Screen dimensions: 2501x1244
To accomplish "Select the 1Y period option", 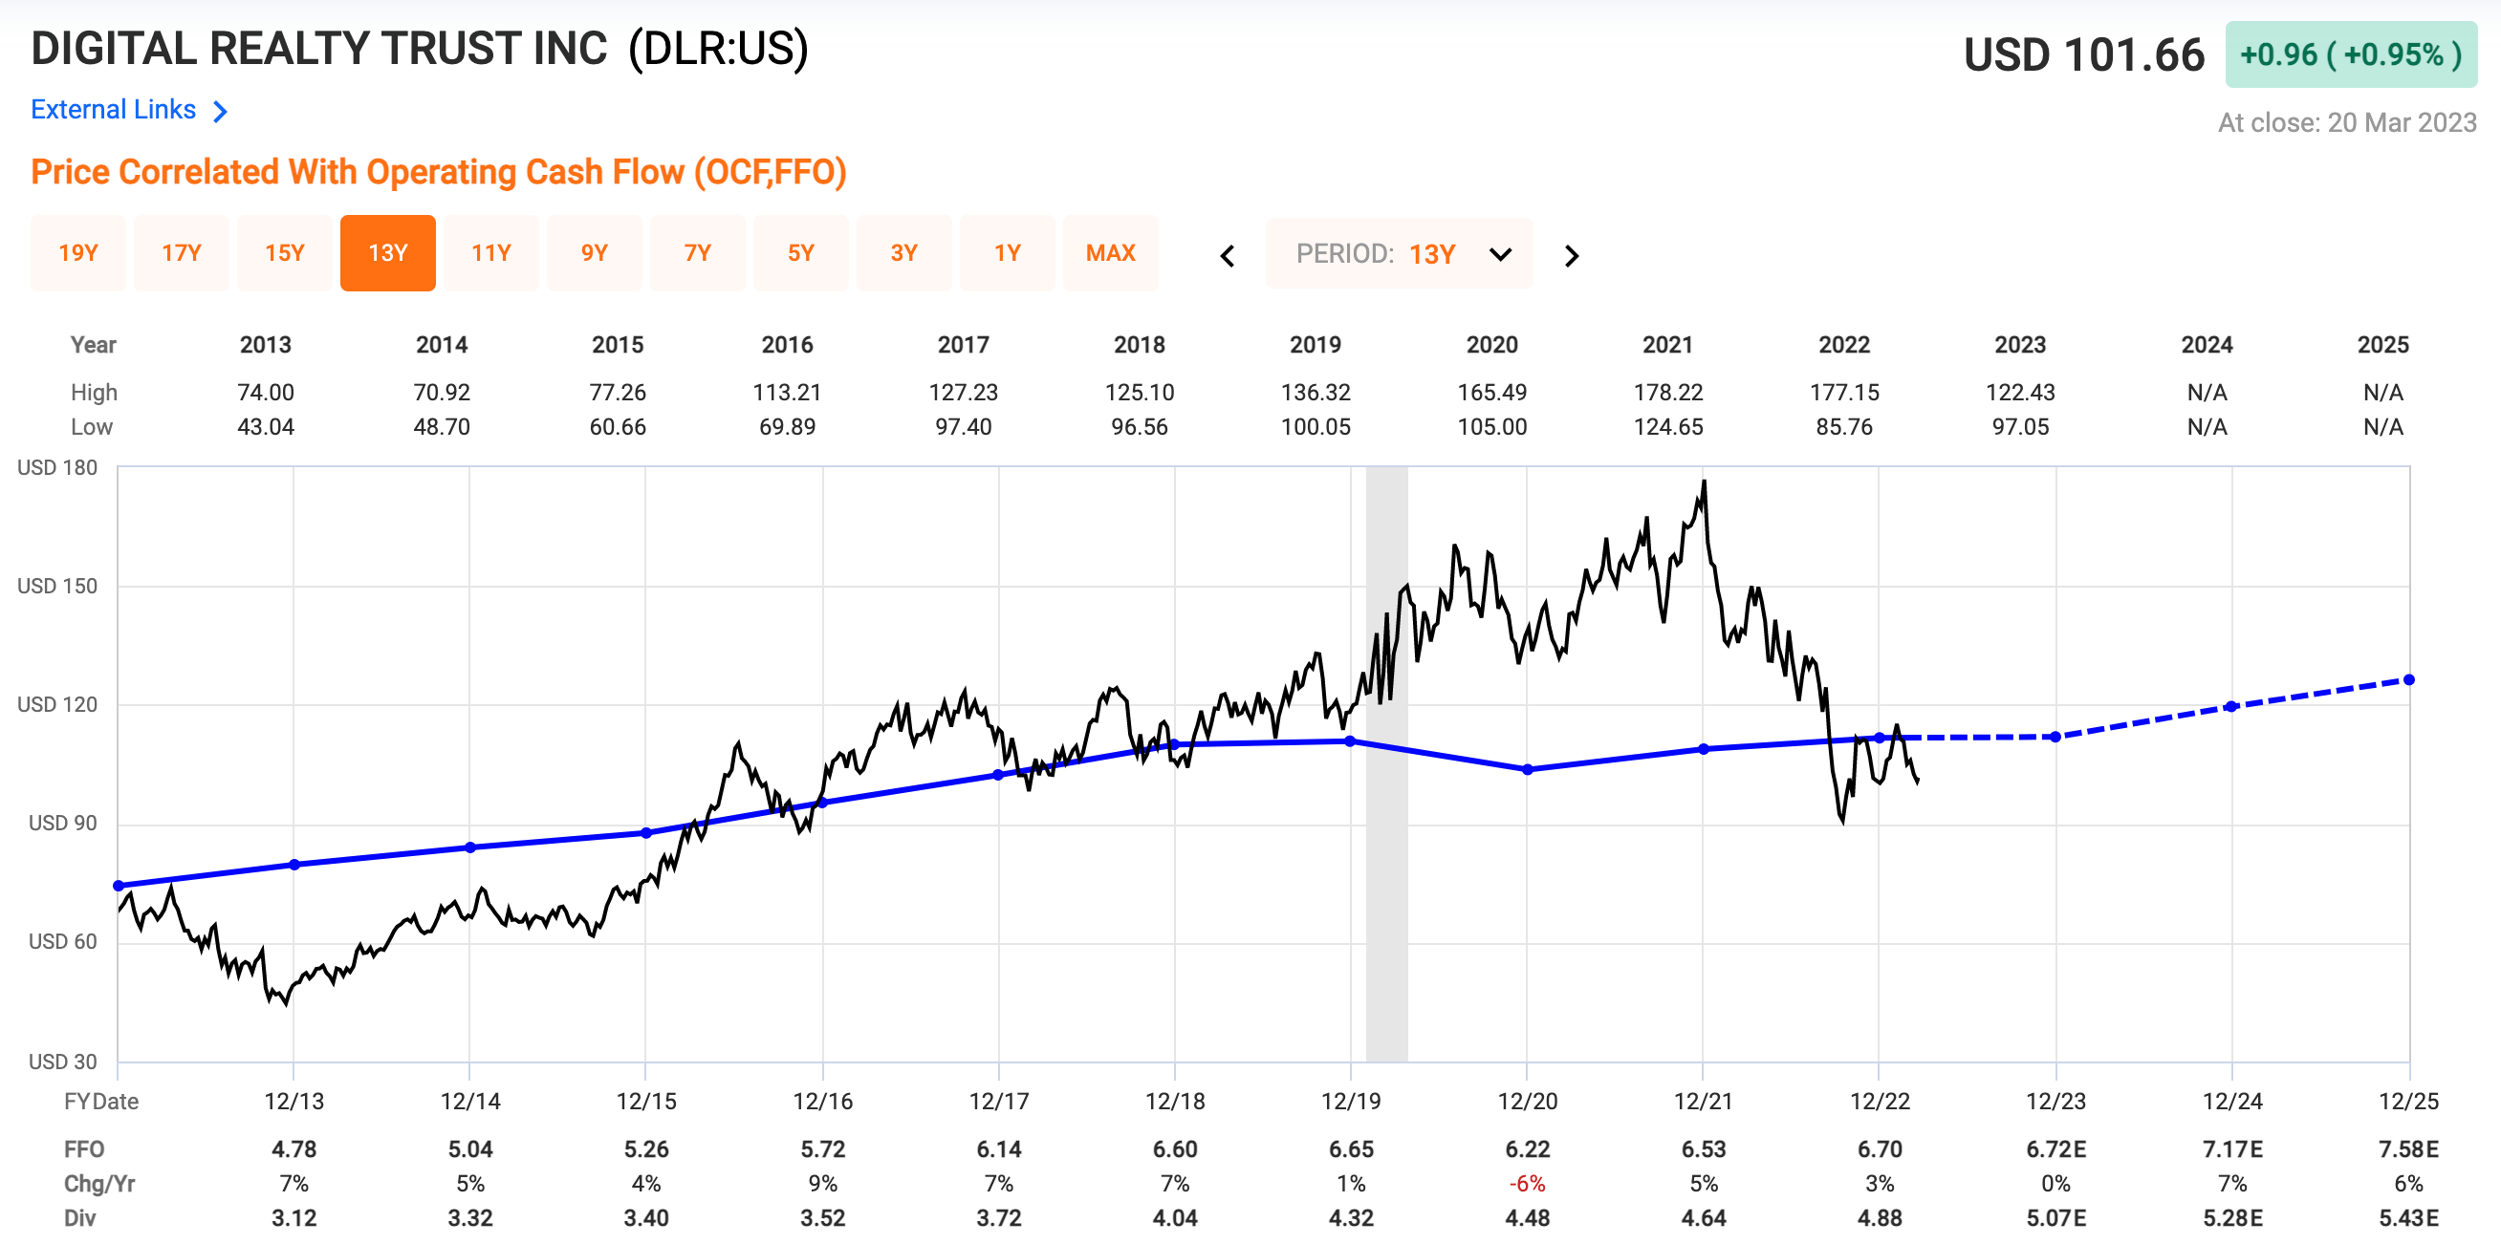I will pos(1008,252).
